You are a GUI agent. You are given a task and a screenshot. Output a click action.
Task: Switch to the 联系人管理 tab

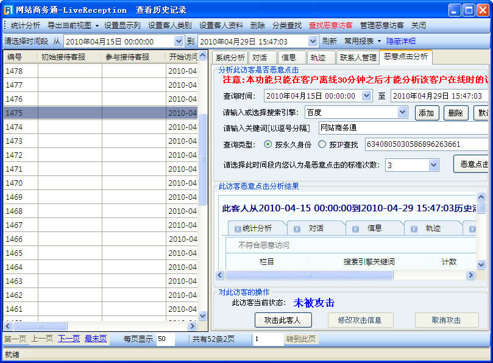point(358,57)
